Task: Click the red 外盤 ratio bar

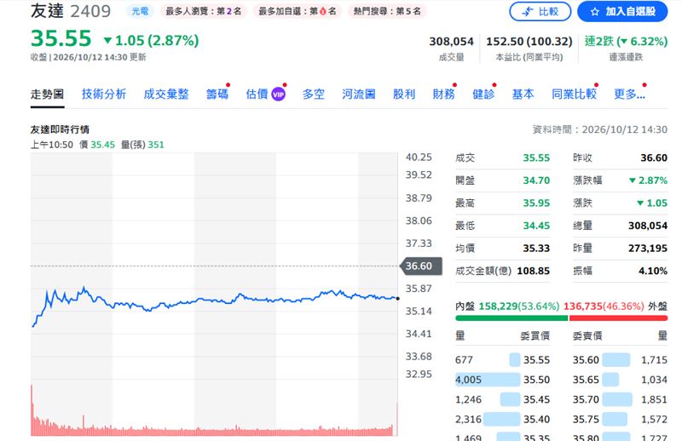Action: click(x=619, y=318)
